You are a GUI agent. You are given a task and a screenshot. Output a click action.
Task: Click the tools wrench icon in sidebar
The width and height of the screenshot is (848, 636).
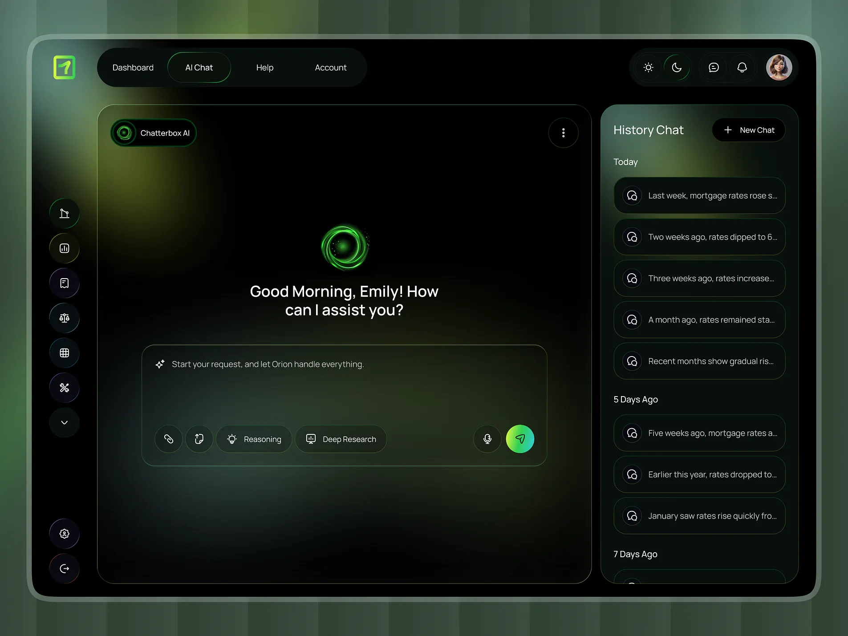[x=64, y=388]
